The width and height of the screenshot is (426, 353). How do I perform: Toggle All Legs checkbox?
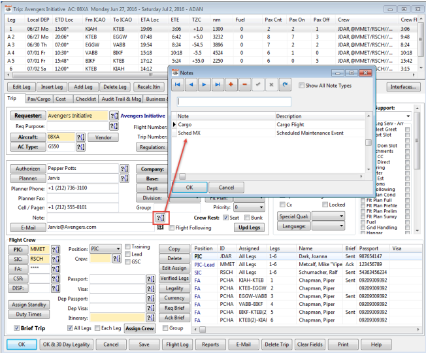click(70, 328)
